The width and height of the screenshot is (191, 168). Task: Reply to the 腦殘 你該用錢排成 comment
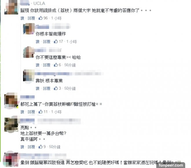point(31,18)
